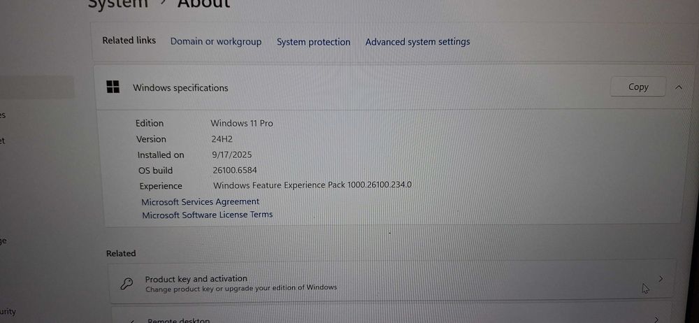The height and width of the screenshot is (323, 699).
Task: Click 'Change product key or upgrade' description text
Action: [x=241, y=288]
